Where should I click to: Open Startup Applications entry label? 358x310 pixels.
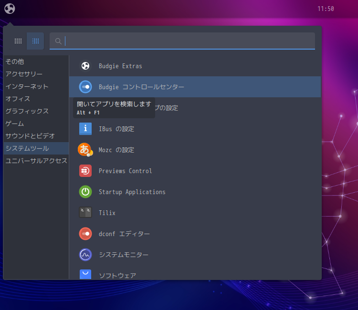[132, 192]
